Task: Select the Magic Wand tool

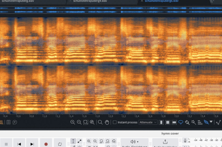Action: (x=194, y=122)
